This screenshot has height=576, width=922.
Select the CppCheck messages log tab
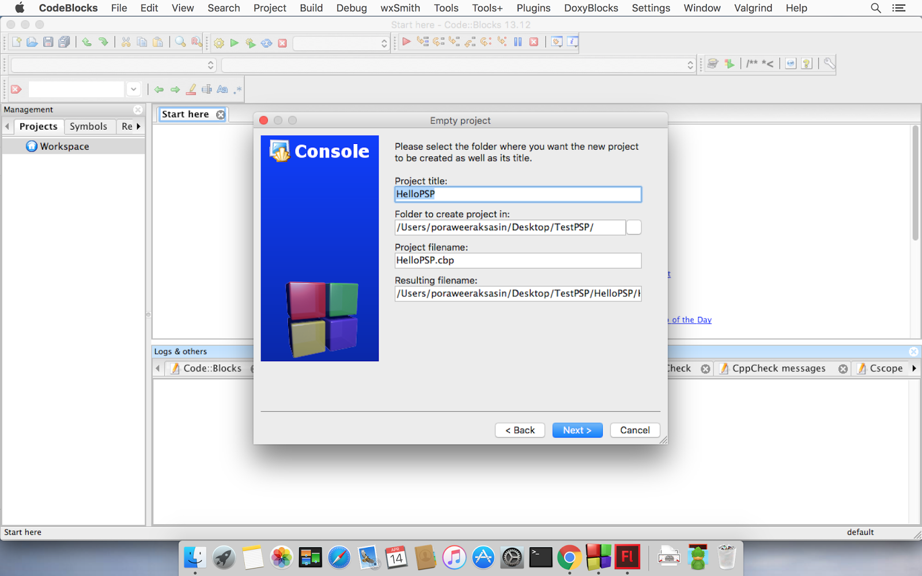click(x=779, y=369)
